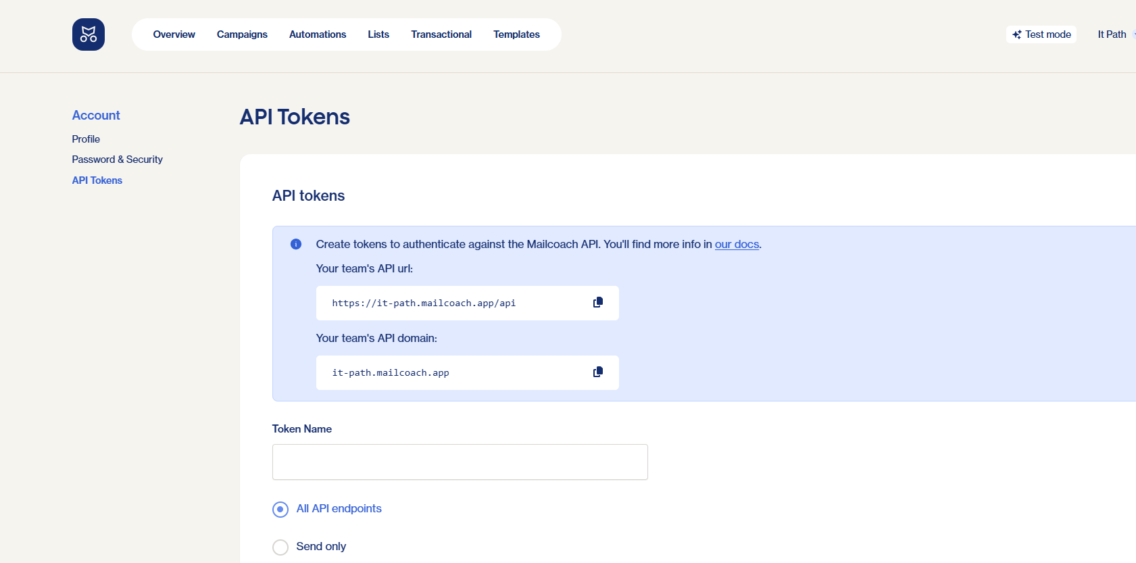Select Send only radio option
The image size is (1136, 563).
coord(280,547)
